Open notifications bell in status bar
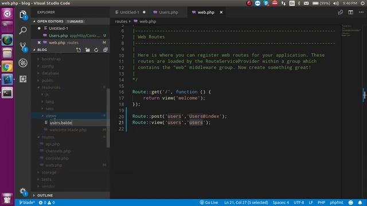Image resolution: width=367 pixels, height=206 pixels. coord(360,203)
